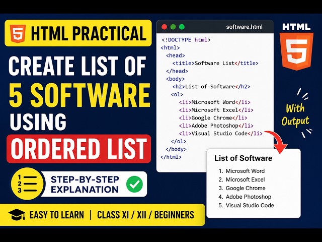Viewport: 322px width, 242px height.
Task: Click output item 1. Microsoft Word
Action: [x=242, y=171]
